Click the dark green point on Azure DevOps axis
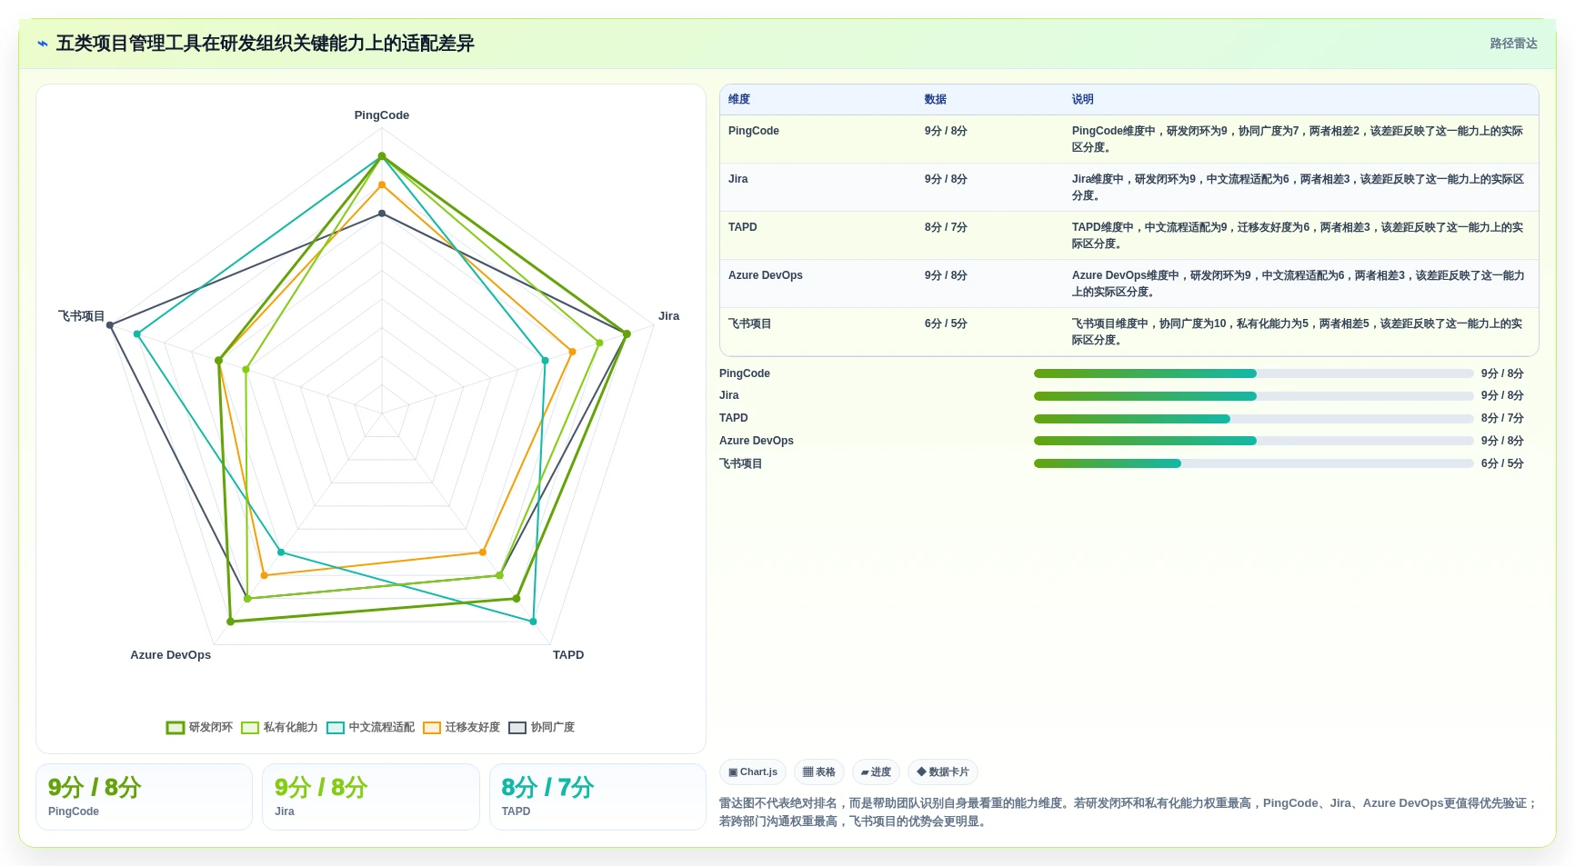Image resolution: width=1575 pixels, height=866 pixels. [x=230, y=622]
